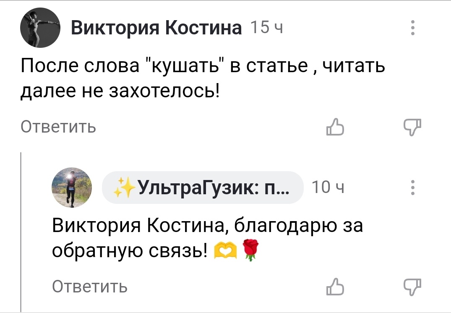This screenshot has width=451, height=313.
Task: Open Виктория Костина's channel by name
Action: 156,28
